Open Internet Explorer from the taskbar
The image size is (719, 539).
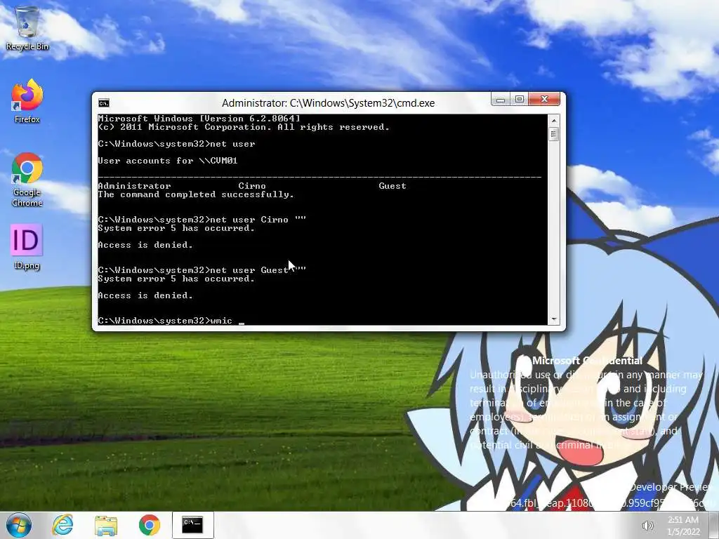(62, 525)
